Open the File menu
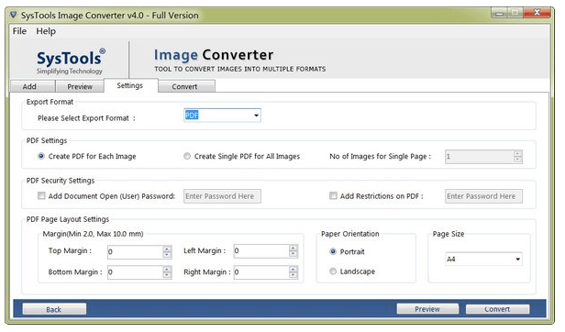 (x=19, y=31)
